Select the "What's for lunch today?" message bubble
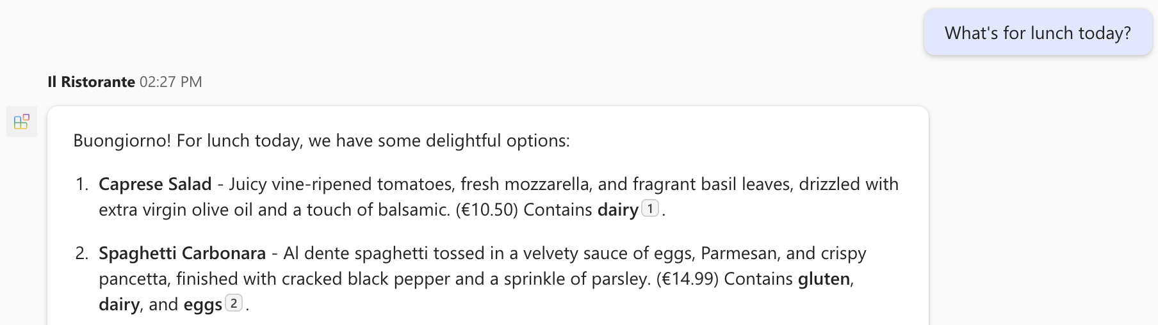This screenshot has height=325, width=1158. [x=1037, y=33]
